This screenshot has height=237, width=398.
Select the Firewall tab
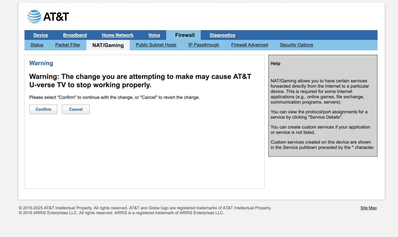185,35
